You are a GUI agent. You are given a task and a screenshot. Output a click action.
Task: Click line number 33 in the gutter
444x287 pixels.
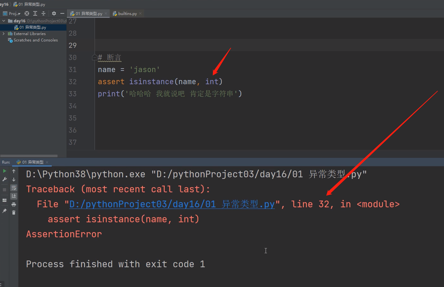click(x=73, y=94)
